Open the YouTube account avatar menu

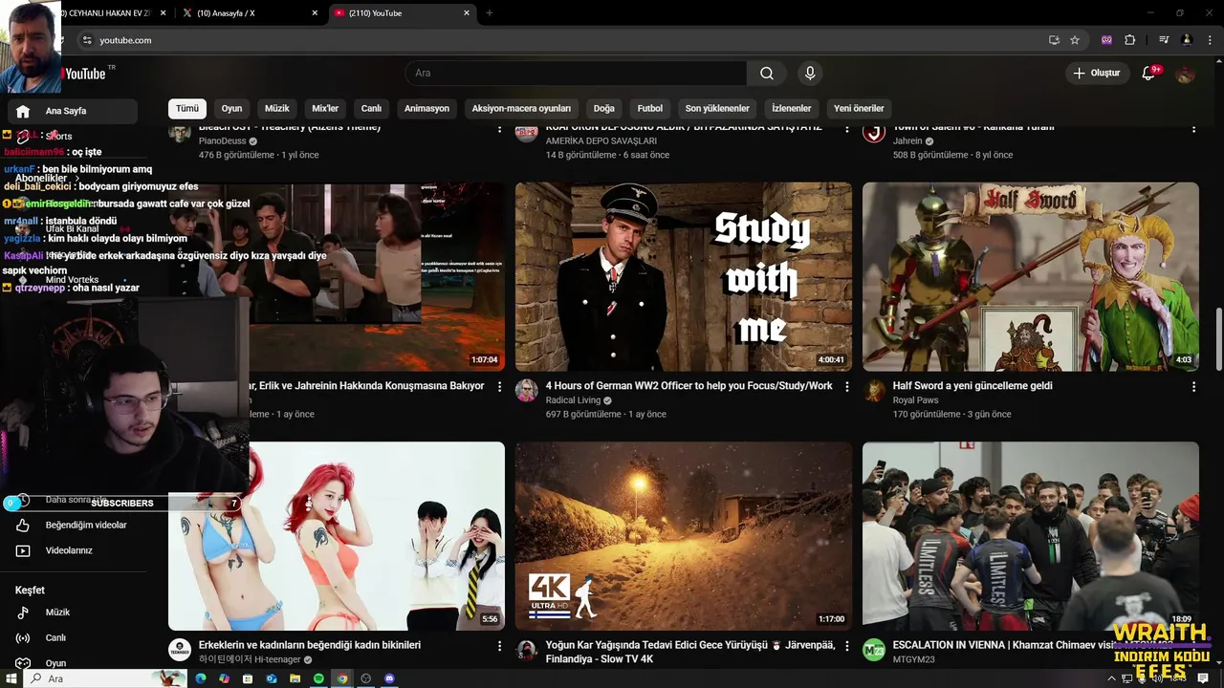(x=1186, y=74)
